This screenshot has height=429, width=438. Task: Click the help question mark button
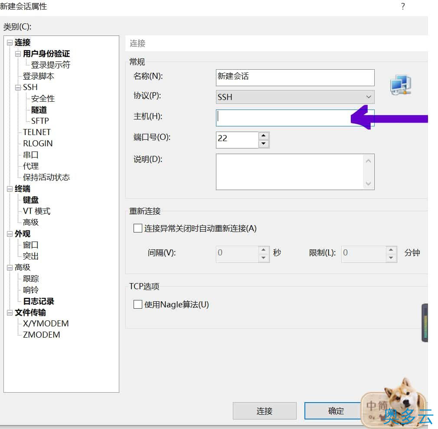coord(403,6)
